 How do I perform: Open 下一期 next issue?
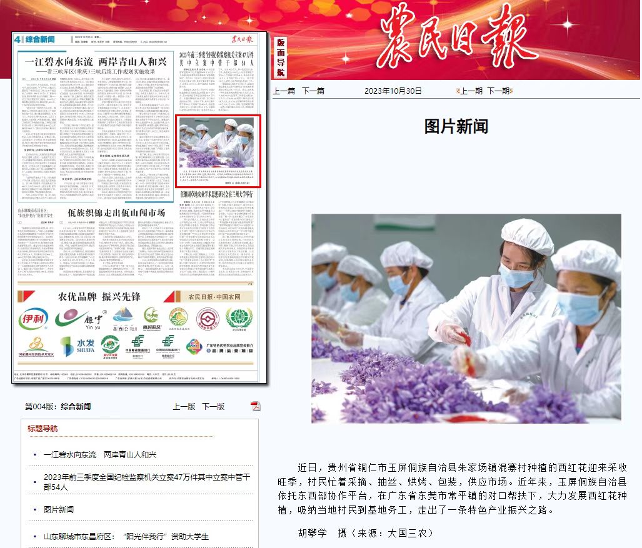[498, 91]
